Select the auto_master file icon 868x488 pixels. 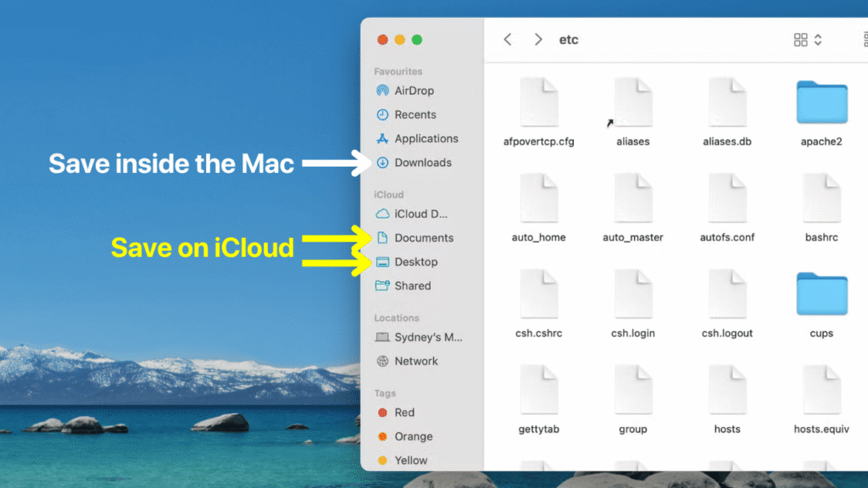coord(632,198)
